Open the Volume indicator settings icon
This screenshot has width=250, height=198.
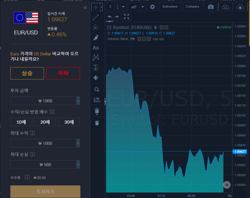144,39
